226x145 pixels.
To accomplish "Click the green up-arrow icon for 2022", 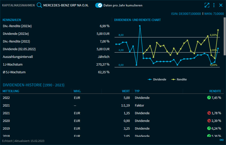I will coord(209,98).
